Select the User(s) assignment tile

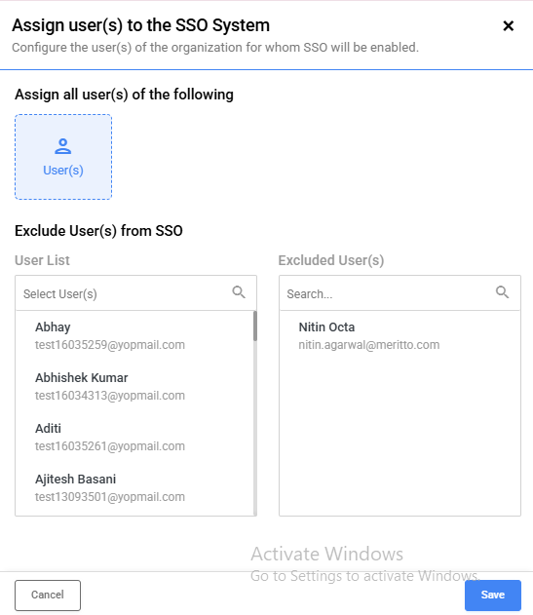(63, 157)
